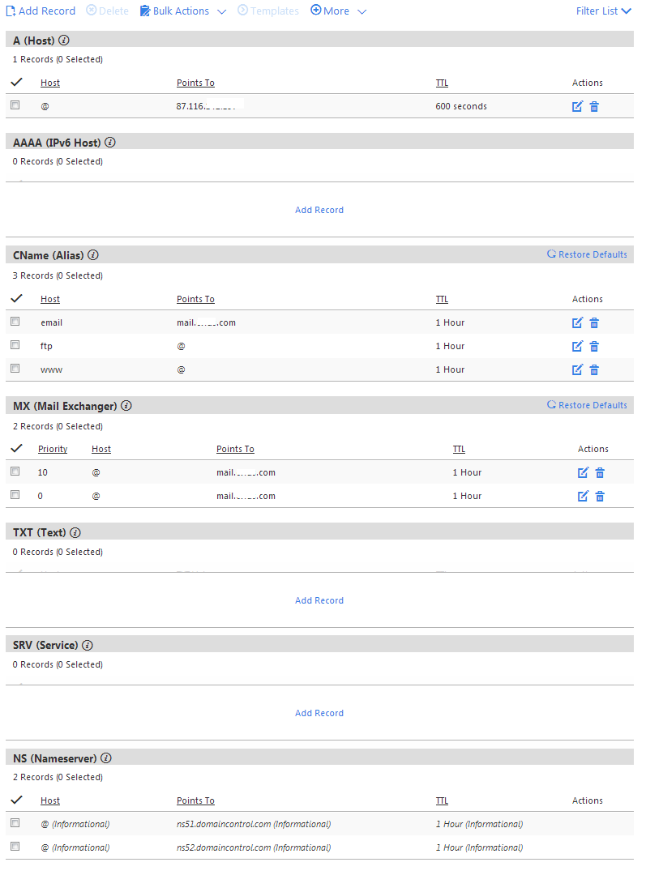Edit the email CName record
The width and height of the screenshot is (646, 875).
click(x=577, y=322)
